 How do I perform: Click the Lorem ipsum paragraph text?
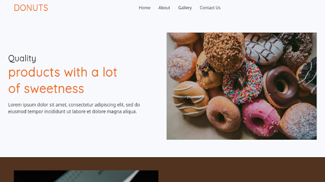74,108
